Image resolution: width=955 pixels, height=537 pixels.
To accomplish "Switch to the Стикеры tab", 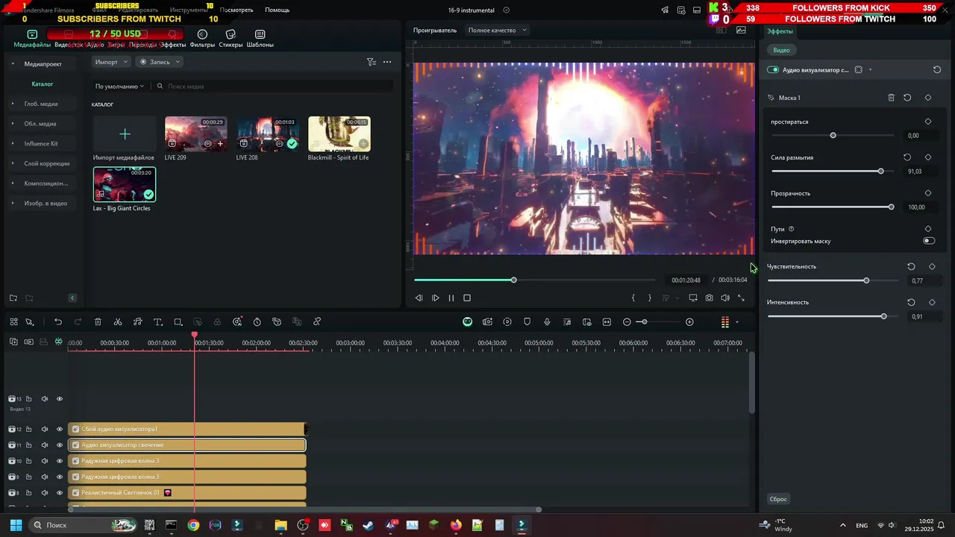I will 231,39.
